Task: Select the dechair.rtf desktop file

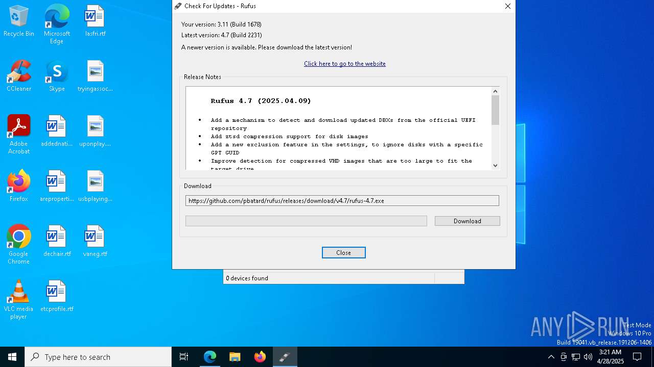Action: click(x=57, y=242)
